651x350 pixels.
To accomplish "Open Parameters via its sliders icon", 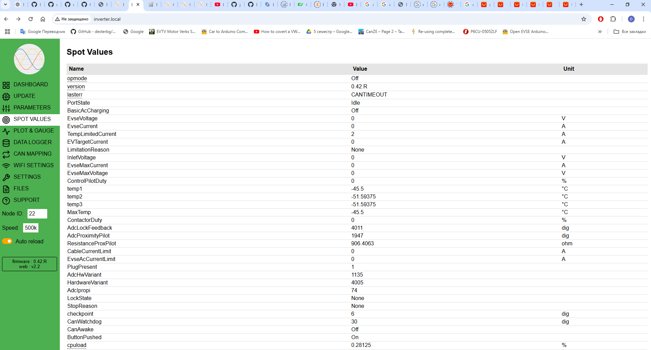I will 6,108.
